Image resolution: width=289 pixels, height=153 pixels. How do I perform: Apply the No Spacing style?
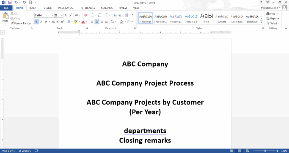[x=161, y=18]
